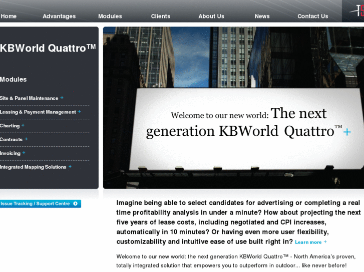Viewport: 364px width, 272px height.
Task: Click 'Welcome to our new world: the next generation' body text
Action: point(236,261)
